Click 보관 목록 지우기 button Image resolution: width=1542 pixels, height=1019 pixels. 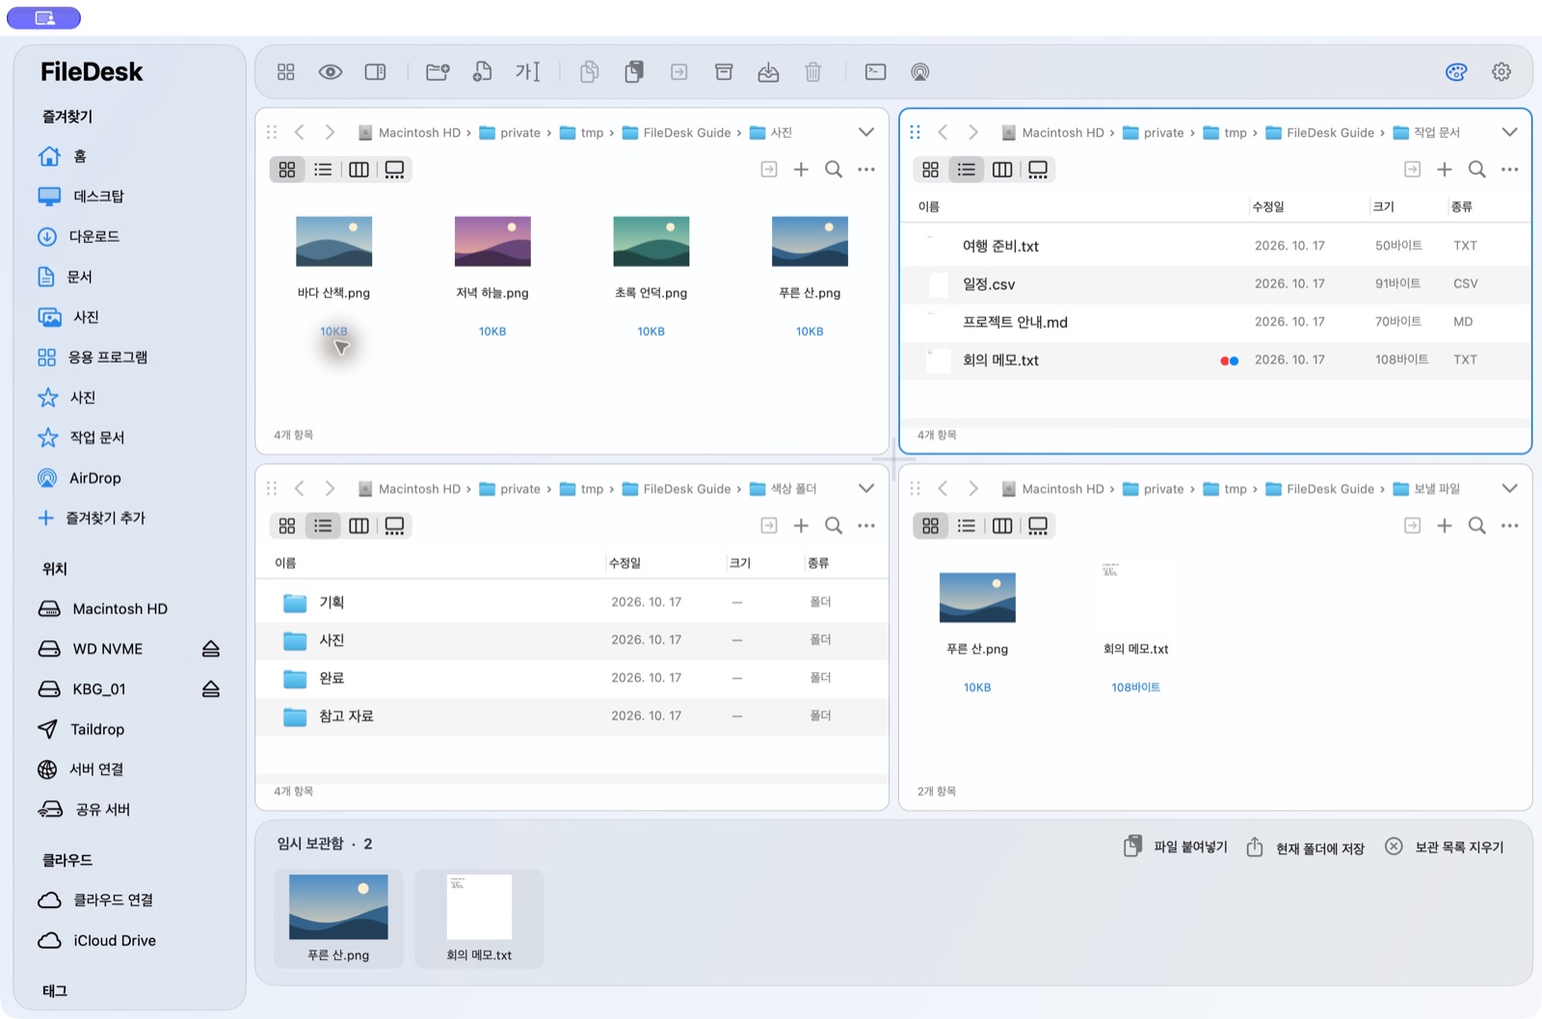[x=1444, y=846]
